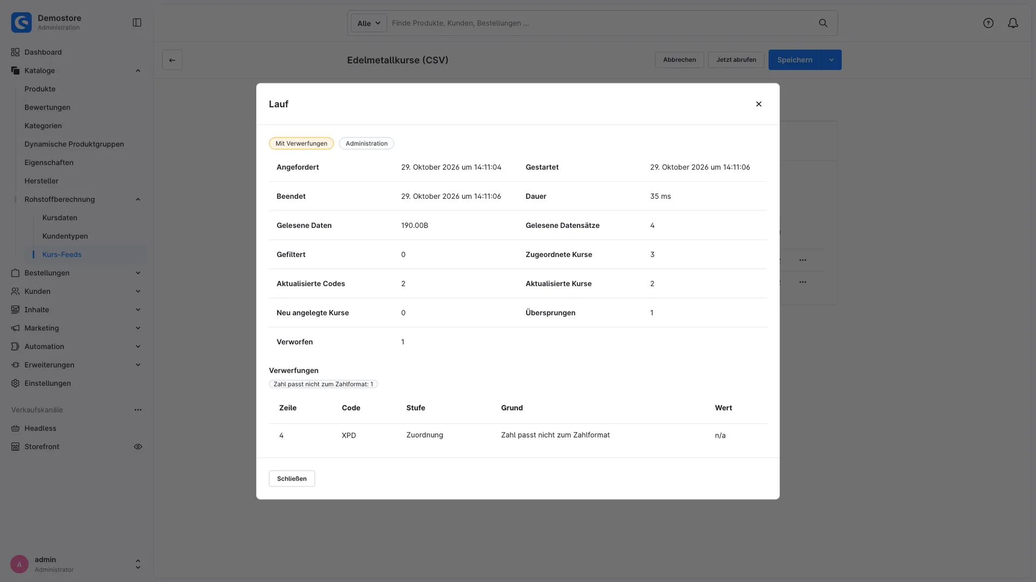Close the Lauf dialog with the X icon
This screenshot has width=1036, height=582.
759,104
